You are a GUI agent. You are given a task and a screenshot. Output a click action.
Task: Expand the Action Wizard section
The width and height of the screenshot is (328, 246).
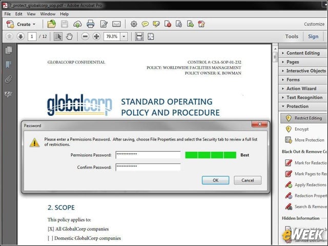pos(303,89)
